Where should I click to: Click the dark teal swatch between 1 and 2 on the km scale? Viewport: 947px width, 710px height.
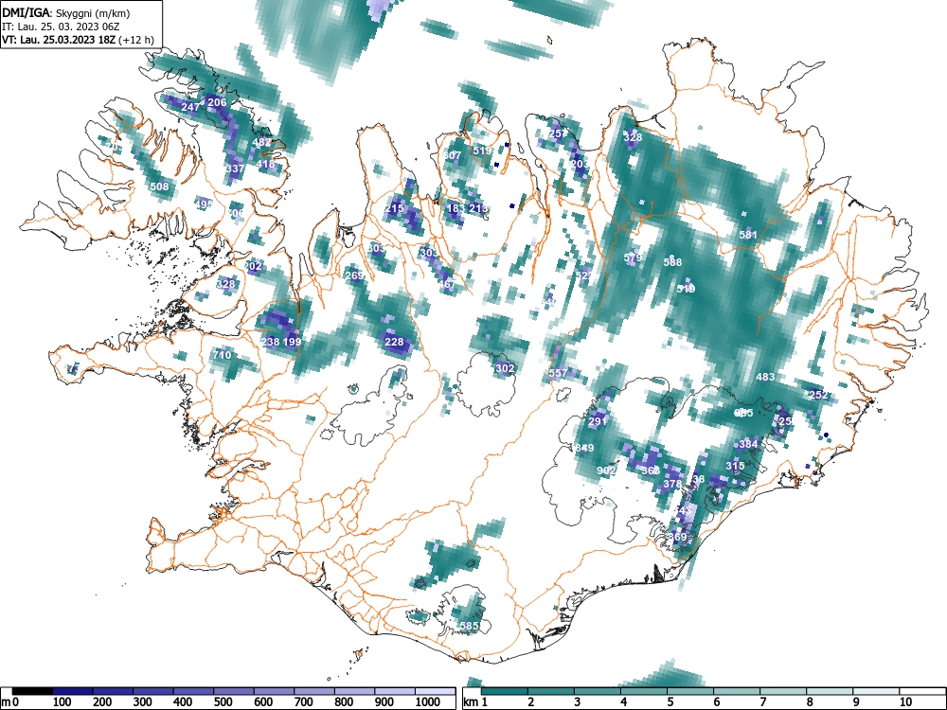pos(505,691)
